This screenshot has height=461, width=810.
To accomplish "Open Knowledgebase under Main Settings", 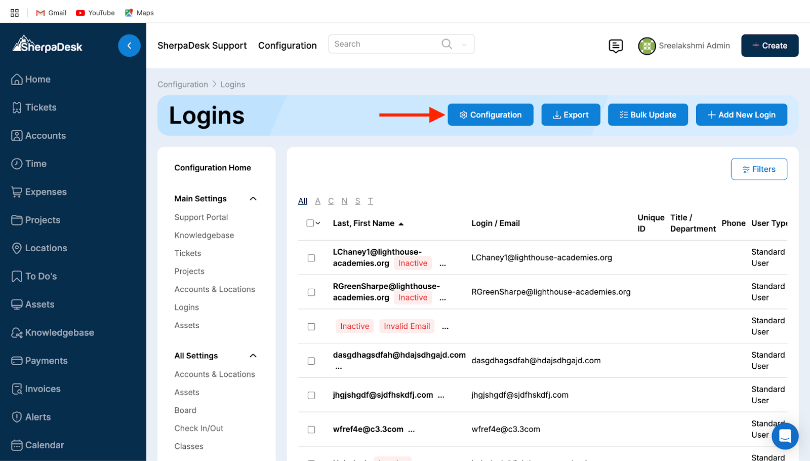I will 204,236.
